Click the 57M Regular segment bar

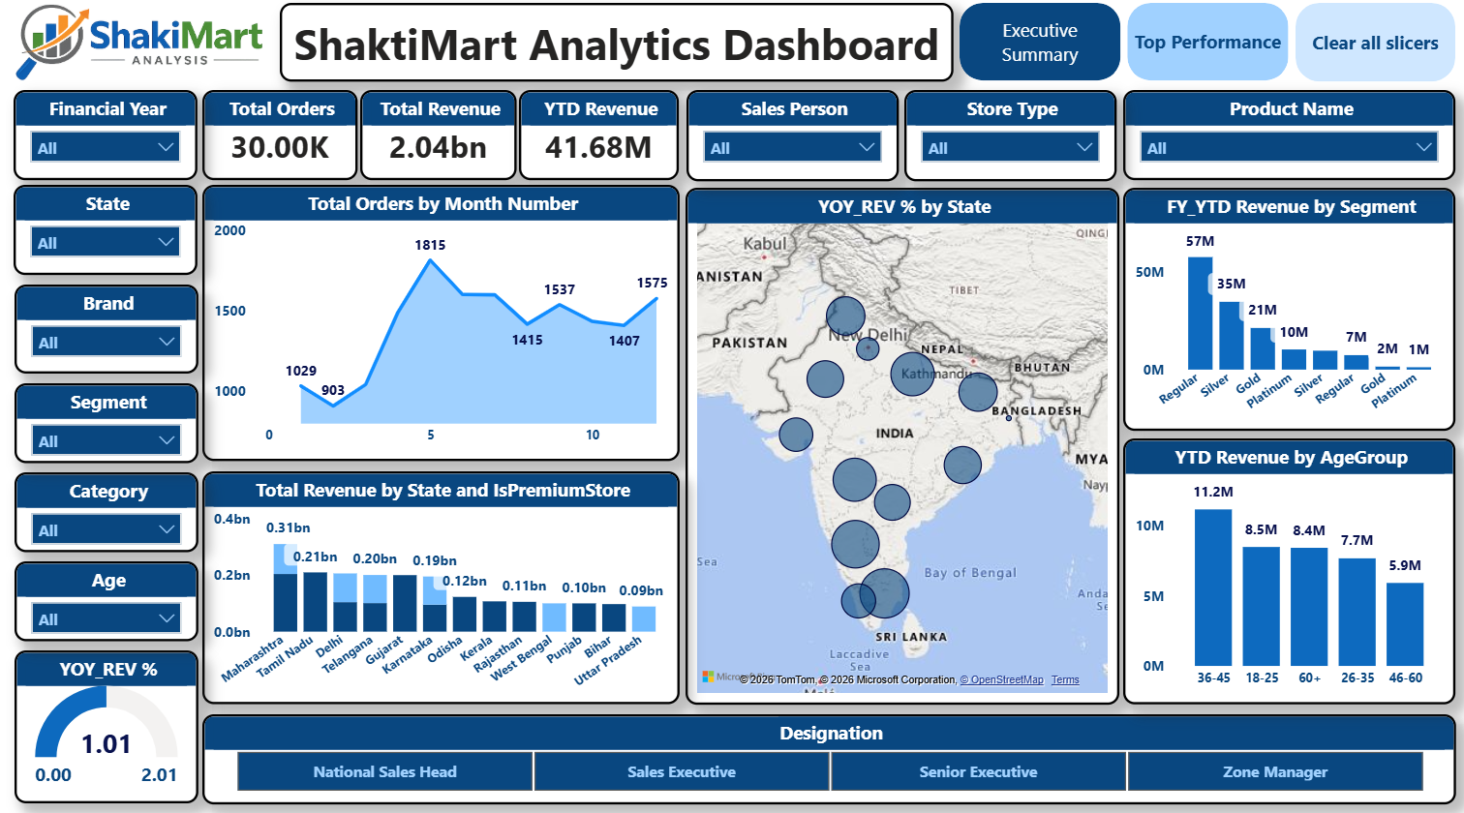coord(1201,313)
